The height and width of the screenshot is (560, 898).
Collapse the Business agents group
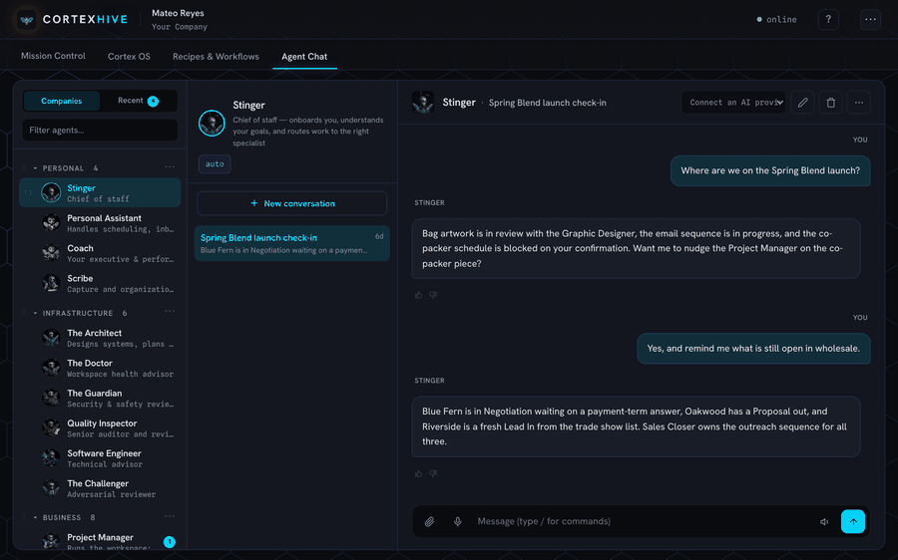35,517
